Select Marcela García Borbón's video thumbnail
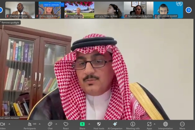The image size is (195, 130). click(x=139, y=10)
